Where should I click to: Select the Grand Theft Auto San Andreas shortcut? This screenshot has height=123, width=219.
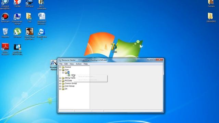(x=29, y=34)
